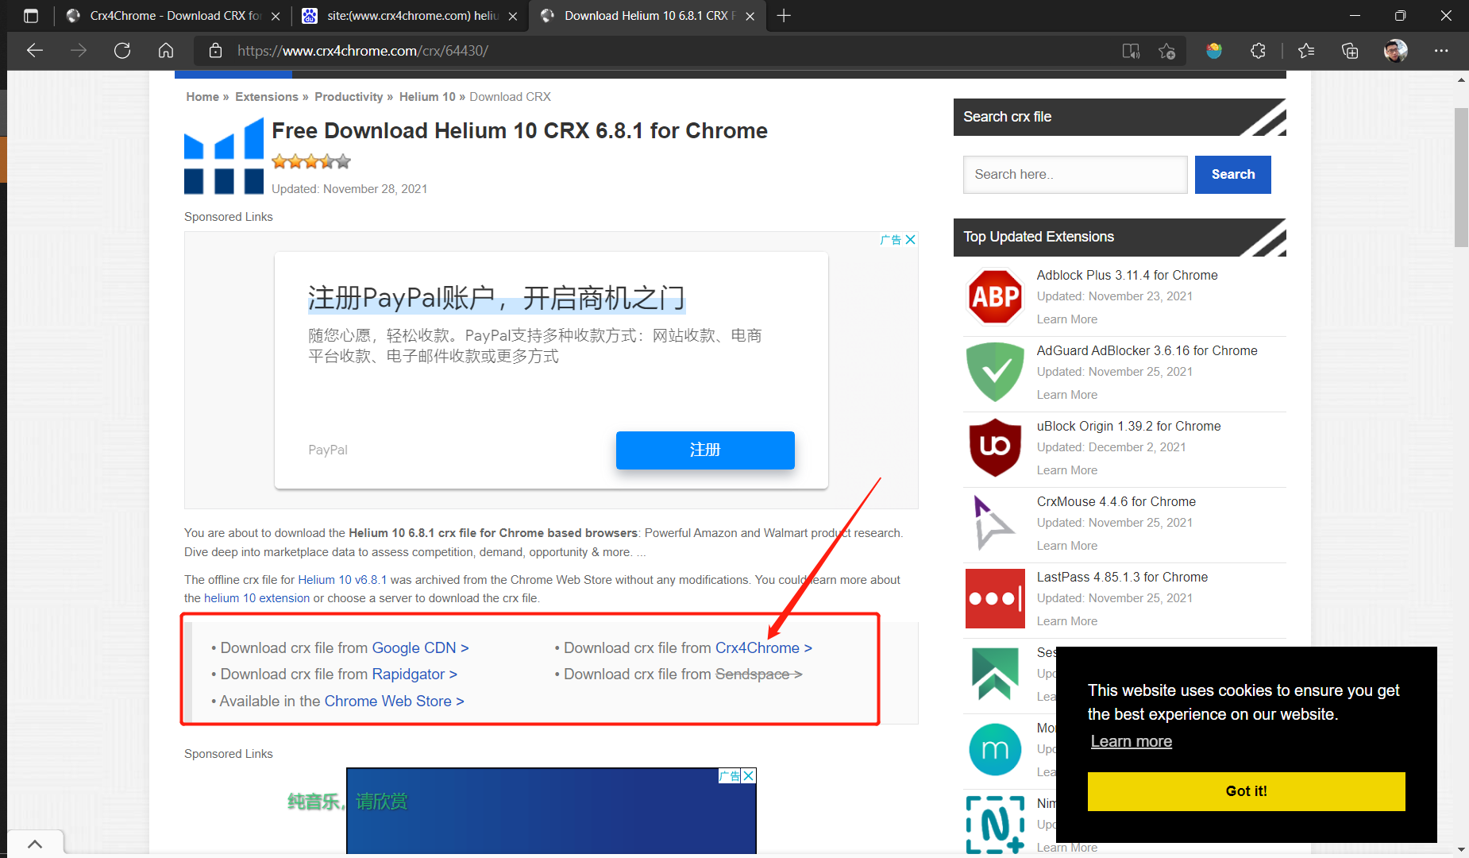The image size is (1469, 858).
Task: Open the PayPal ad headline 注册PayPal账户
Action: (x=496, y=298)
